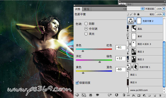Click the add layer mask icon
Viewport: 166px width, 98px height.
tap(139, 95)
